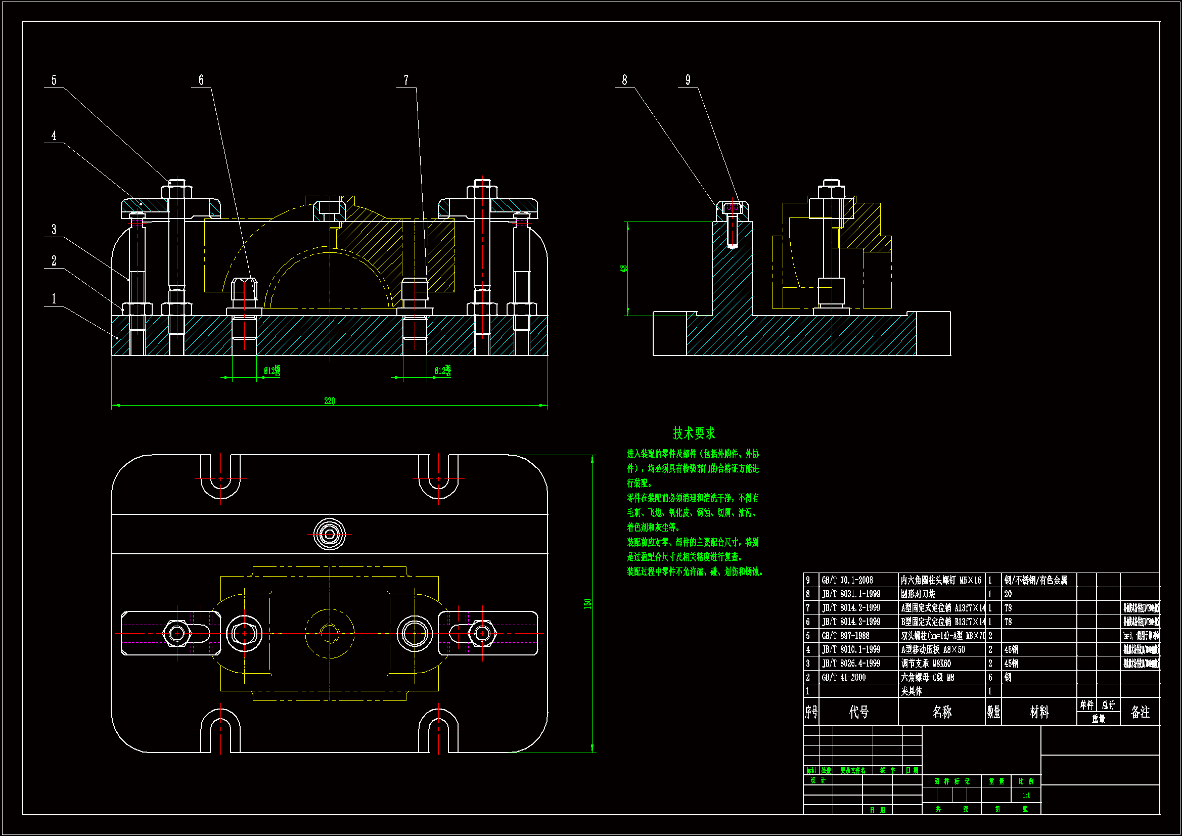Click part balloon number 8
This screenshot has width=1182, height=836.
point(624,80)
